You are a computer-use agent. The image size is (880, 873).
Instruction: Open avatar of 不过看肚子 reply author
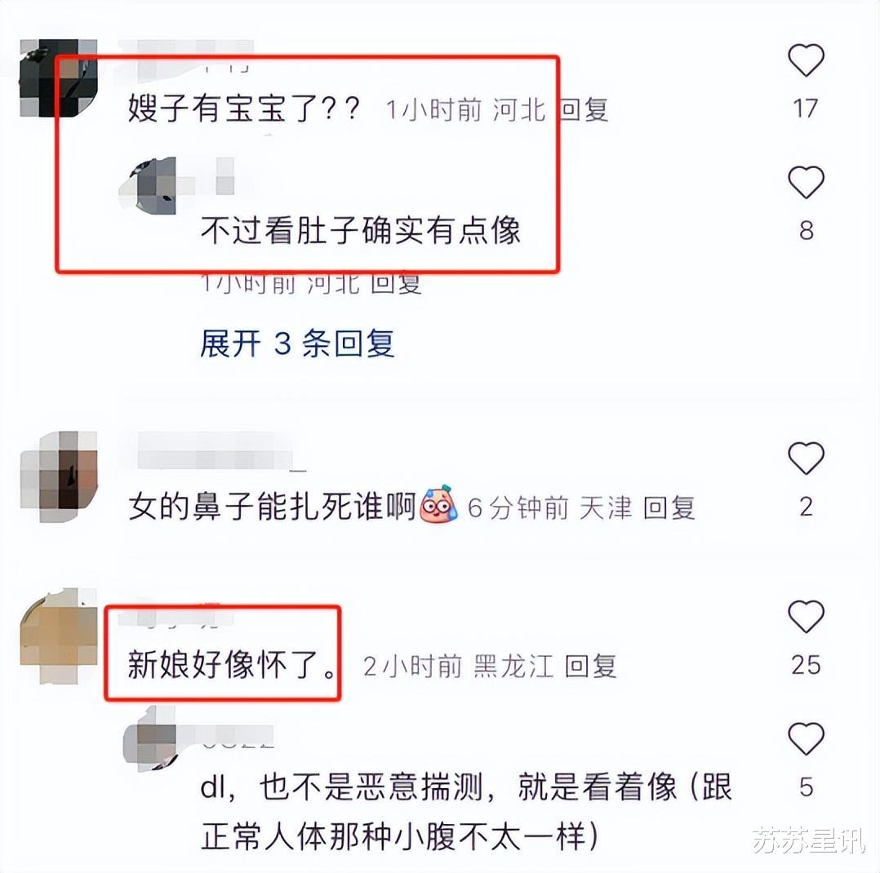tap(149, 185)
